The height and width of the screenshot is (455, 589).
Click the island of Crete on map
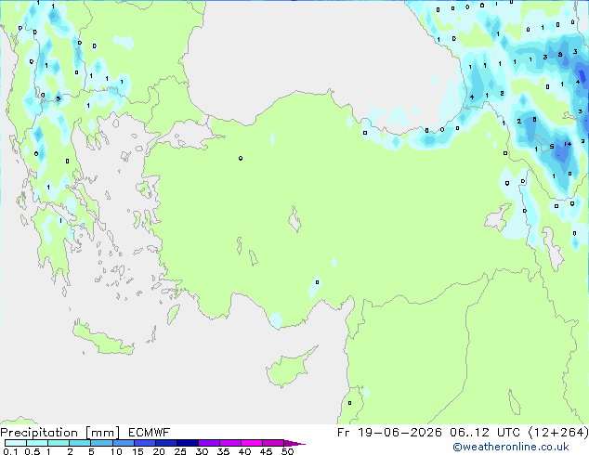102,339
